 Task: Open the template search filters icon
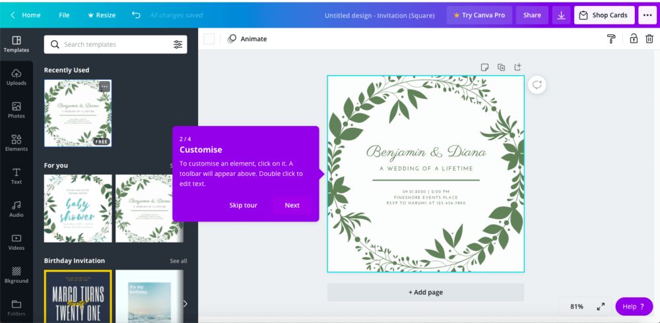pos(178,45)
